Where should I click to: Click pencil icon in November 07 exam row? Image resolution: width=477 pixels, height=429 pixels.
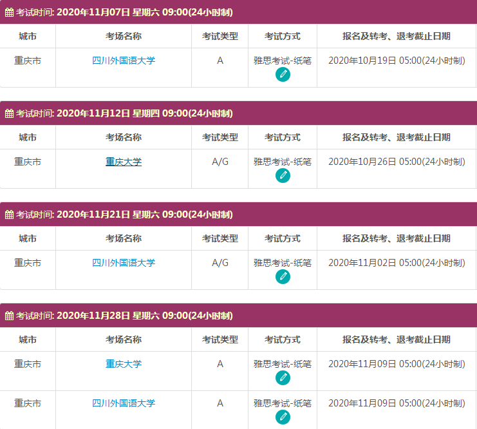283,75
